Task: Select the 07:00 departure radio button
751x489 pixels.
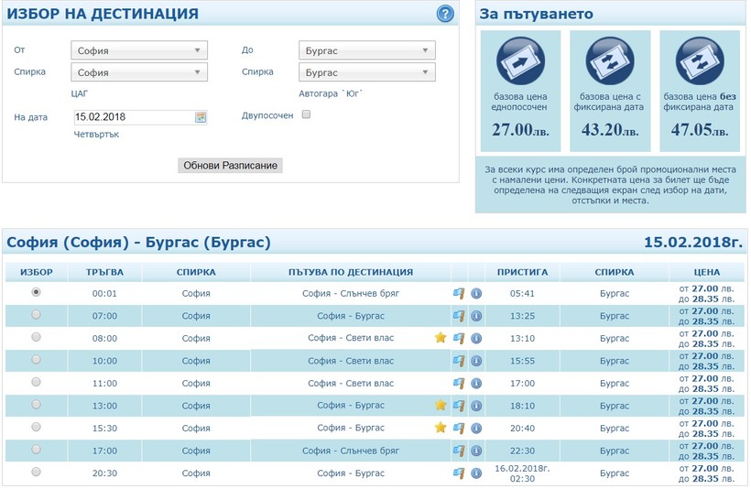Action: click(36, 315)
